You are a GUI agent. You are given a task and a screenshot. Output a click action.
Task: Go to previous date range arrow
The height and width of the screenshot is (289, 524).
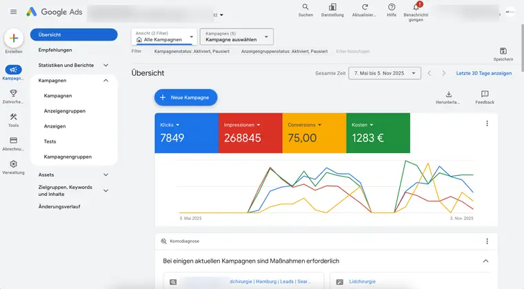pos(430,73)
